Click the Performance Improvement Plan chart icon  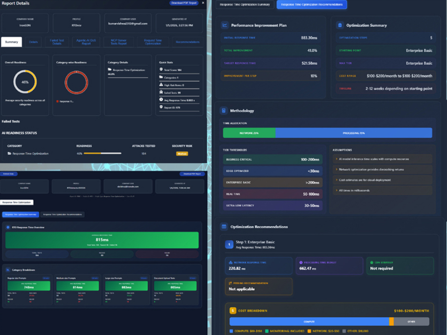pos(224,25)
